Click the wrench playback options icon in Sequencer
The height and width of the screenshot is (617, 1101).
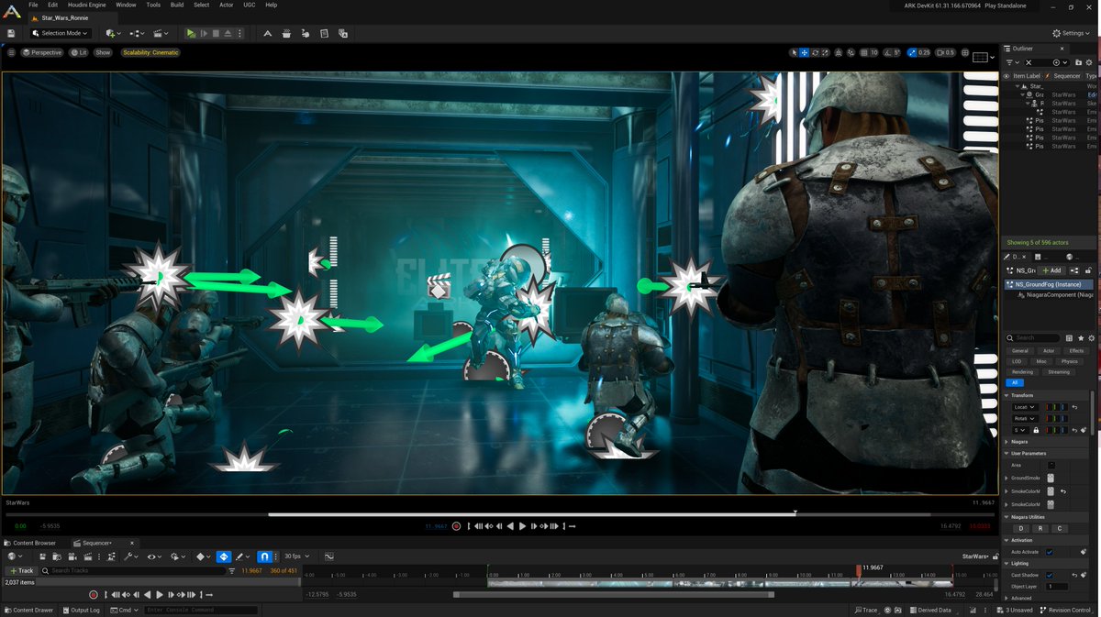128,556
